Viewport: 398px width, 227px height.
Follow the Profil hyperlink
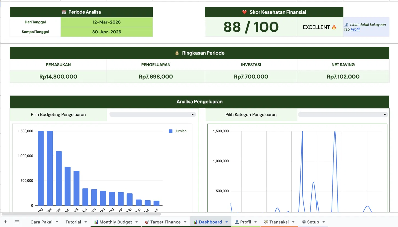355,29
